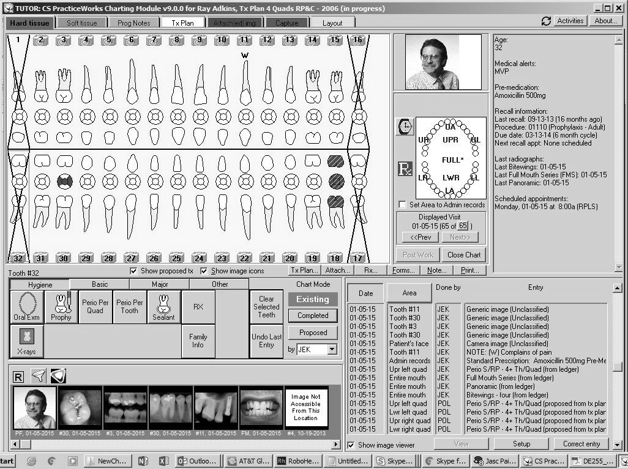This screenshot has height=469, width=628.
Task: Select tooth number 3 label icon
Action: click(63, 40)
